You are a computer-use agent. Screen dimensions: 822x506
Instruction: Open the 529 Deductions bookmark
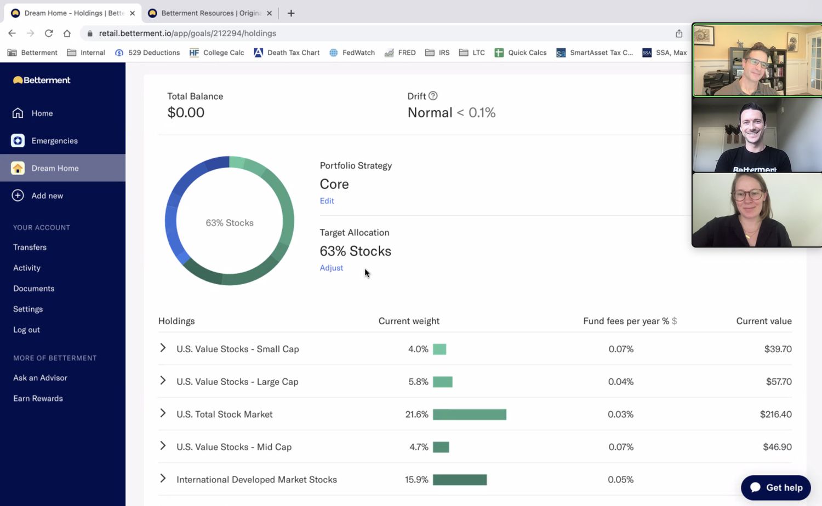[147, 53]
